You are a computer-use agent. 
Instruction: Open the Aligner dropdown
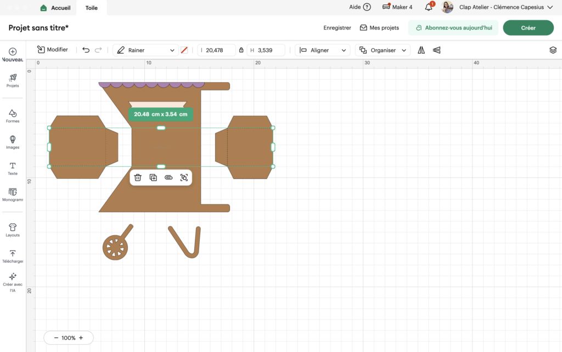[x=323, y=50]
